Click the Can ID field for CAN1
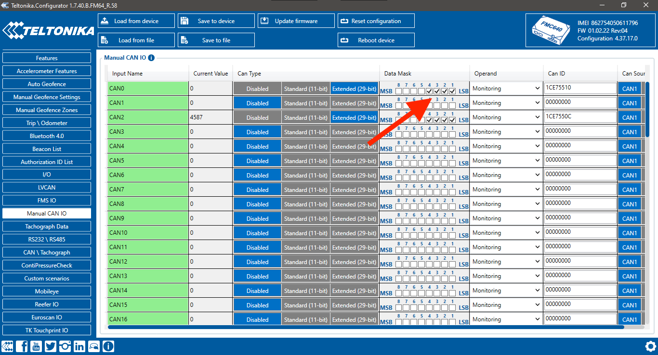Image resolution: width=658 pixels, height=355 pixels. 580,102
